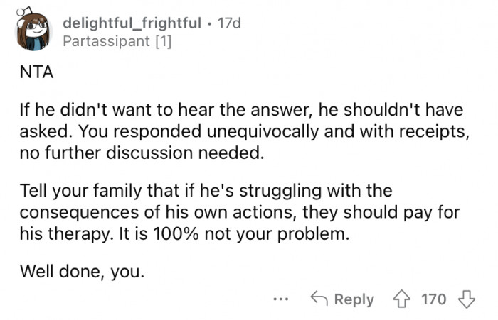Click the line starting "Tell your family"
This screenshot has width=498, height=320.
(x=206, y=192)
